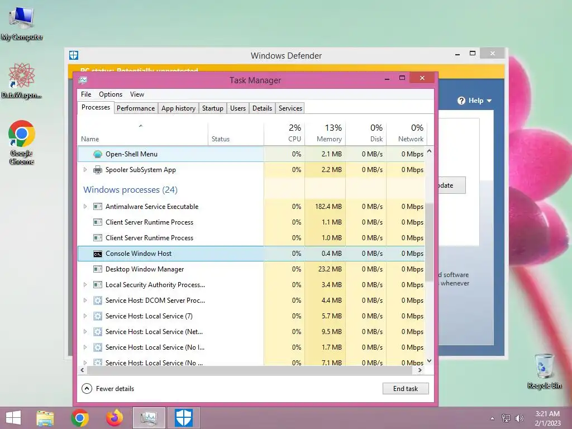Open File Explorer from the taskbar
572x429 pixels.
[x=45, y=418]
